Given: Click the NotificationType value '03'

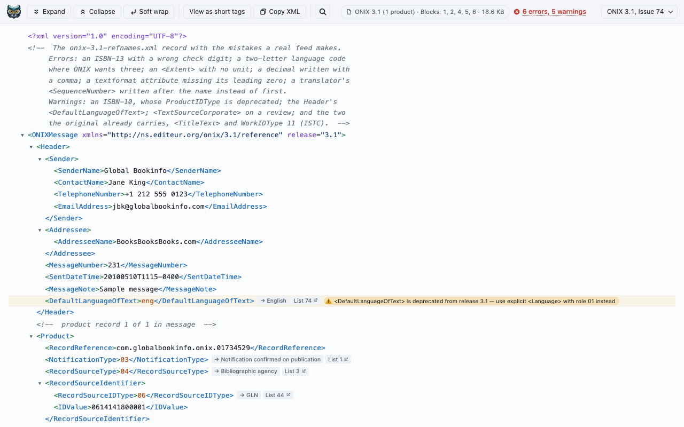Looking at the screenshot, I should pos(125,360).
